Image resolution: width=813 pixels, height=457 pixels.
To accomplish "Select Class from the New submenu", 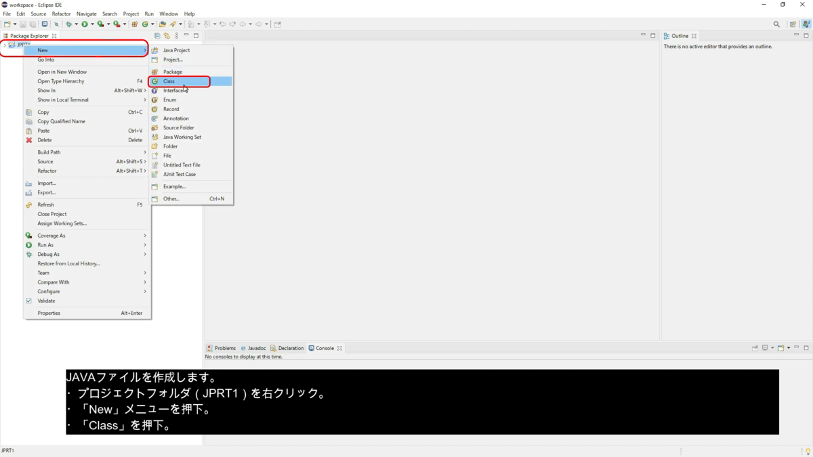I will point(192,81).
